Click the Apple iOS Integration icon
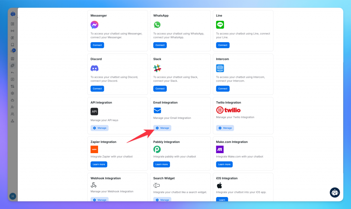The width and height of the screenshot is (351, 209). [219, 185]
